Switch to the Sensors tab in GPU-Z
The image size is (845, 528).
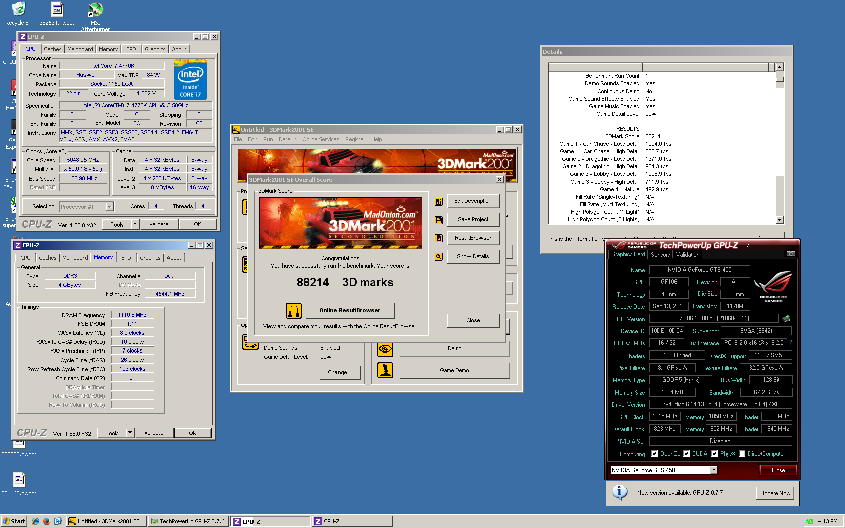click(x=660, y=255)
